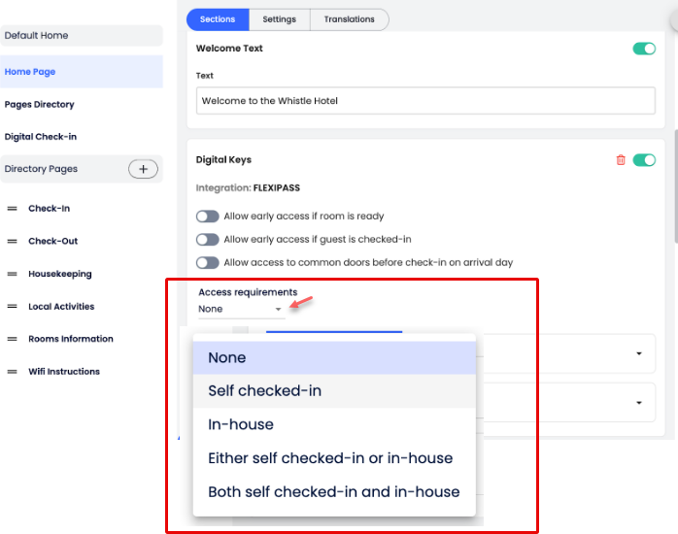This screenshot has width=678, height=534.
Task: Open Digital Check-in in the sidebar
Action: (x=41, y=137)
